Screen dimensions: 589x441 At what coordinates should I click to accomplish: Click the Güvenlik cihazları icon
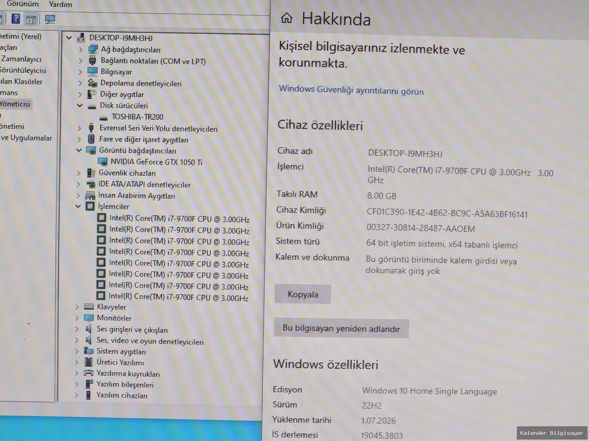(x=91, y=173)
